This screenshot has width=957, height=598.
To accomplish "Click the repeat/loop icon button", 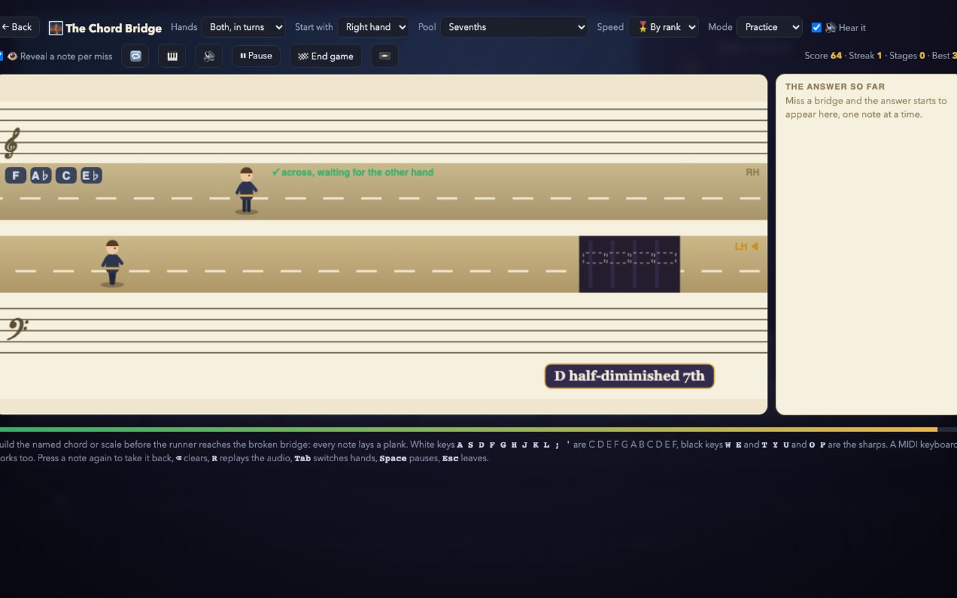I will coord(136,56).
